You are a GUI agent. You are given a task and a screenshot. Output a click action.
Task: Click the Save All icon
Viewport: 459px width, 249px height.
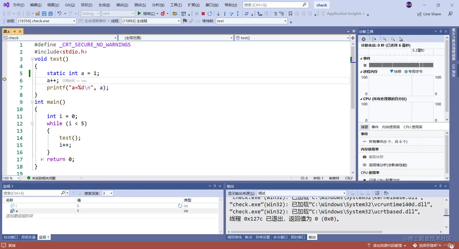pos(51,14)
